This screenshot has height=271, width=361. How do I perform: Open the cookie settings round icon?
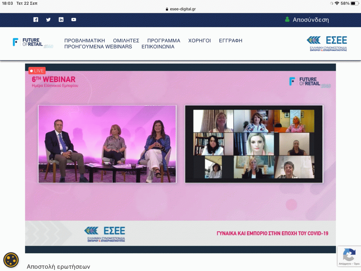point(11,260)
